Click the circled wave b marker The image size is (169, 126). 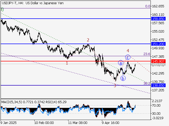tap(123, 78)
